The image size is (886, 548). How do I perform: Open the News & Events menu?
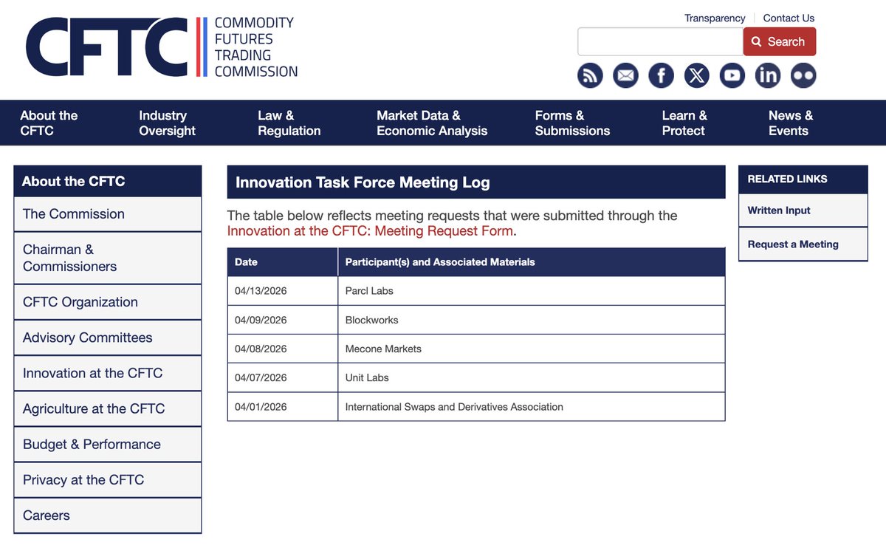point(791,123)
